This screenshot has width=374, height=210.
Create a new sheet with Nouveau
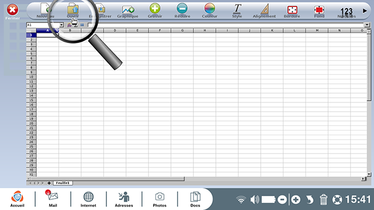pos(45,10)
